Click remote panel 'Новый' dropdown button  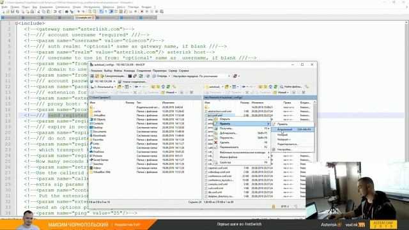pyautogui.click(x=281, y=92)
